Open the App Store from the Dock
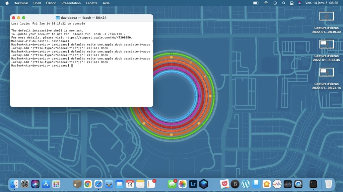The width and height of the screenshot is (343, 192). (x=46, y=184)
